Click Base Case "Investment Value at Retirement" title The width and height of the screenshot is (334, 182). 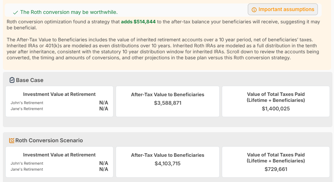tap(59, 94)
